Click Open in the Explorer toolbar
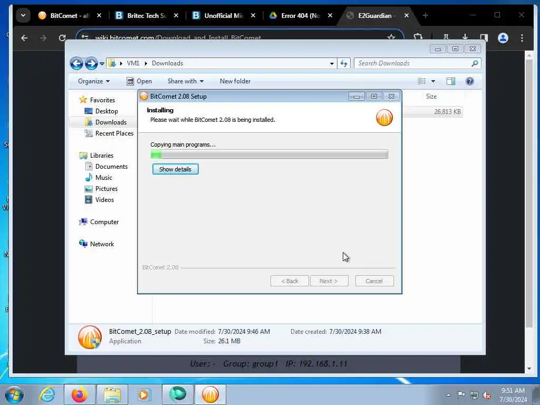Screen dimensions: 540x405 pyautogui.click(x=139, y=81)
